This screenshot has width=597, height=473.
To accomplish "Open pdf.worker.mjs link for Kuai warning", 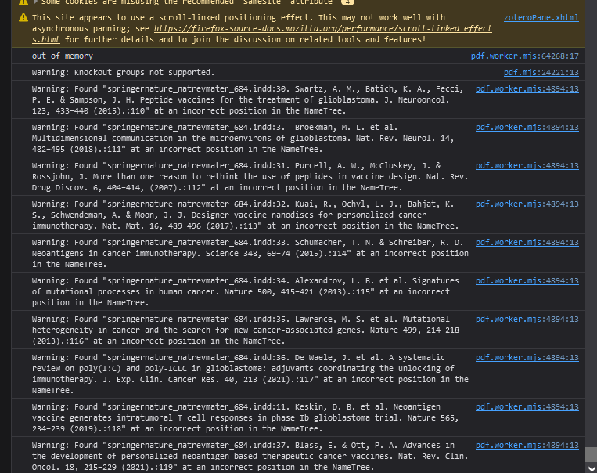I will 527,204.
